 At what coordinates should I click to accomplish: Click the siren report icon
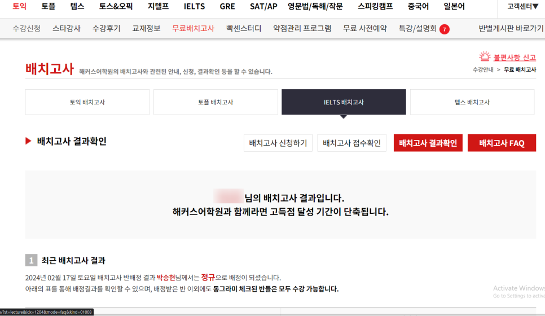[x=485, y=56]
